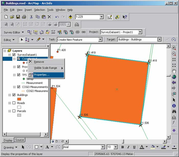Toggle SurveyDataset1 layer checkbox
Viewport: 179px width, 157px height.
tap(14, 55)
